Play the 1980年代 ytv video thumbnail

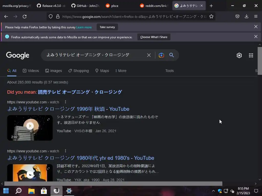(x=30, y=173)
